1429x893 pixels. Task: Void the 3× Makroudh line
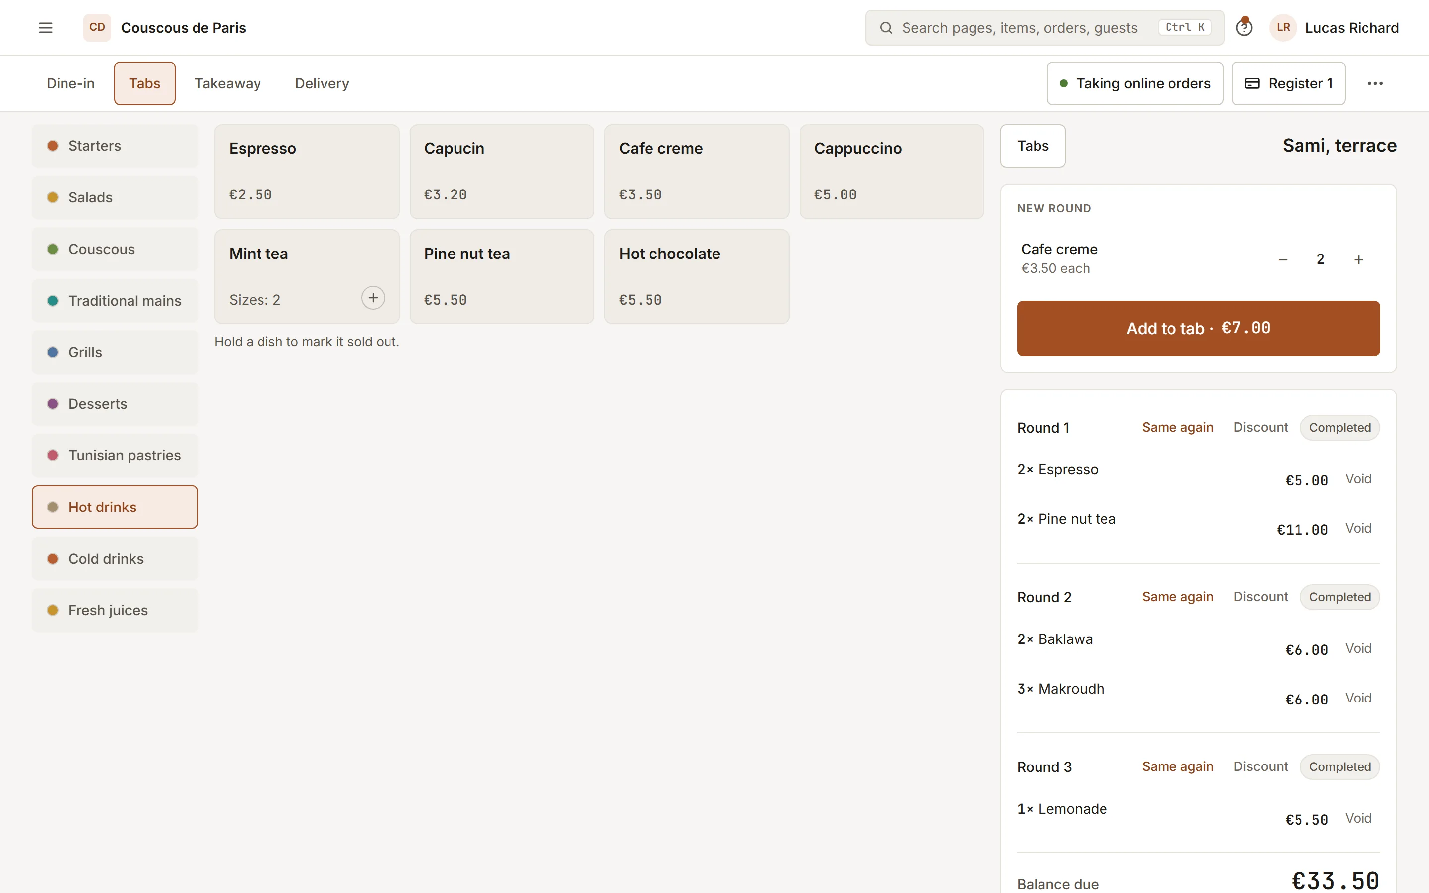point(1358,698)
